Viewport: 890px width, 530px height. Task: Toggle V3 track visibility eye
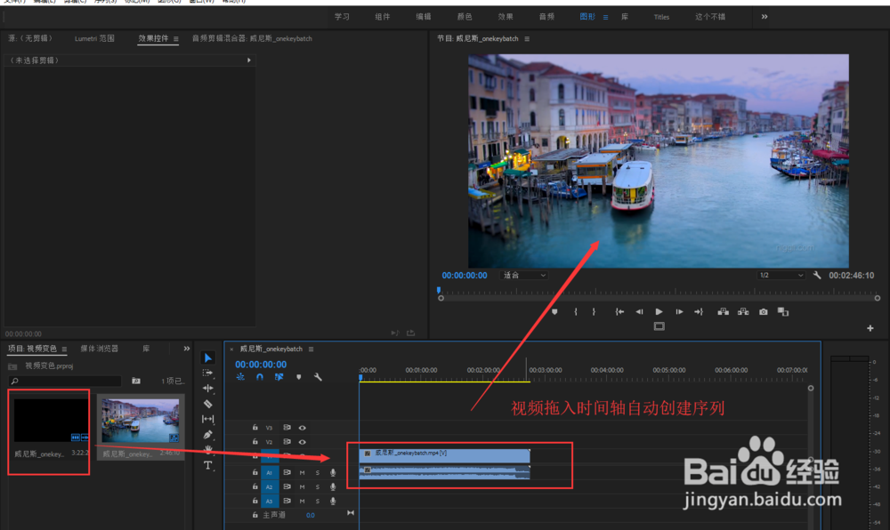coord(303,428)
